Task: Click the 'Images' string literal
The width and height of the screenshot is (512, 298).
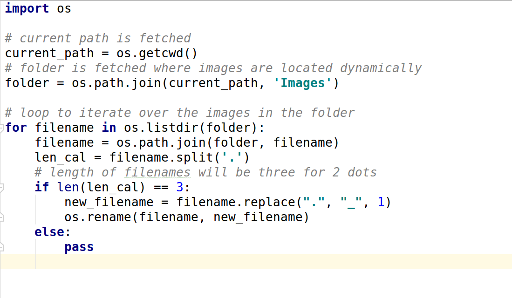Action: click(x=303, y=82)
